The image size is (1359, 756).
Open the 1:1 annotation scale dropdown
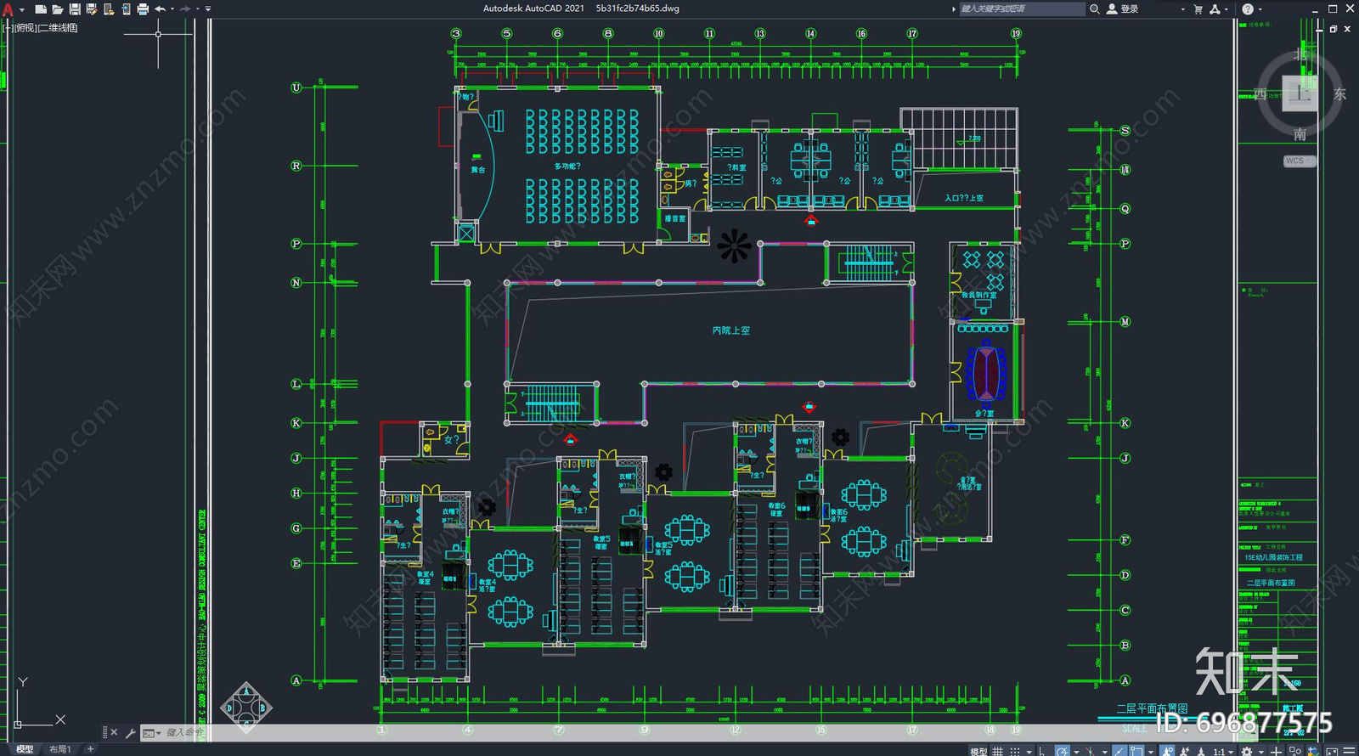(x=1222, y=750)
